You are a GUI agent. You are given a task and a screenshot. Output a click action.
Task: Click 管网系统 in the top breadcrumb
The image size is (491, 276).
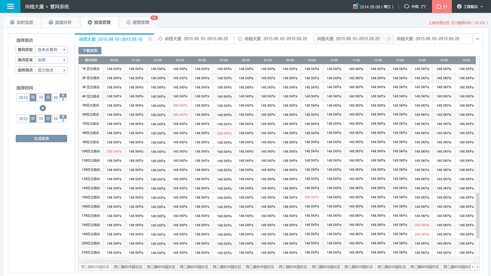[x=59, y=7]
